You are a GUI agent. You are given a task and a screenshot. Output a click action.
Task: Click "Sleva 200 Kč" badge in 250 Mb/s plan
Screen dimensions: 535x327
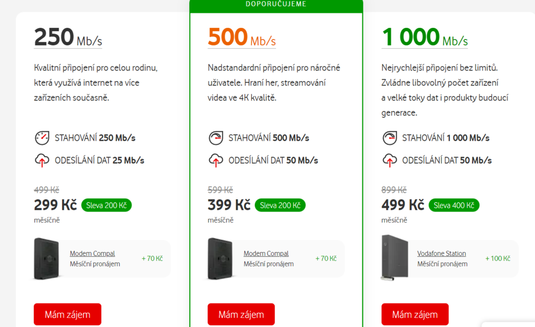tap(106, 205)
